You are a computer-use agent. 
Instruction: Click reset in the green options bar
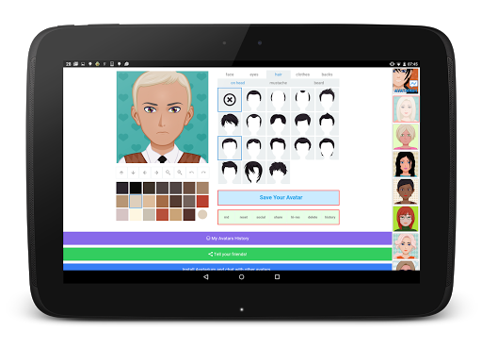click(244, 217)
